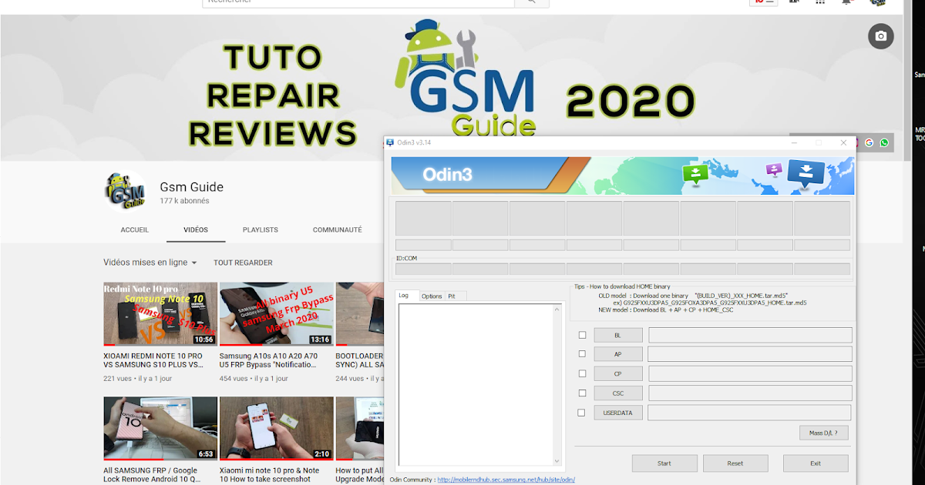Open the BOOTLOADER video title

(359, 360)
